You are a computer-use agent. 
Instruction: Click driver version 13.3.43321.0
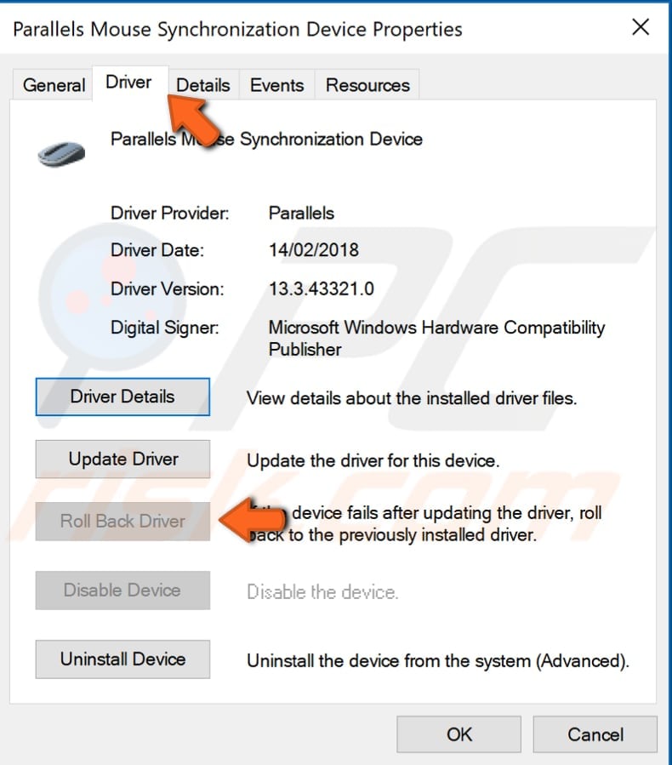322,288
